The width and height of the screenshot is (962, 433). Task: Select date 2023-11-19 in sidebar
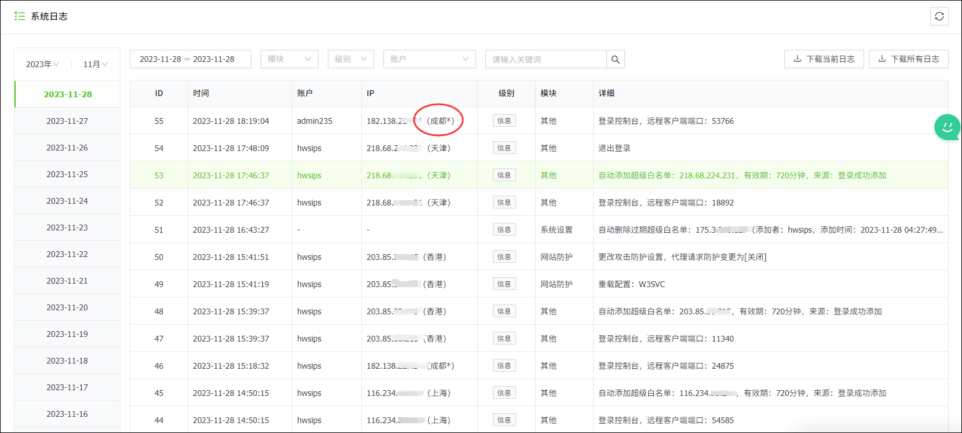[67, 334]
